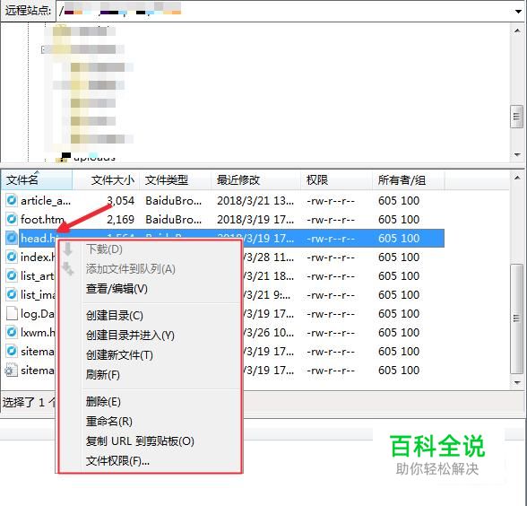
Task: Click permissions cell in article_a... row
Action: 331,201
